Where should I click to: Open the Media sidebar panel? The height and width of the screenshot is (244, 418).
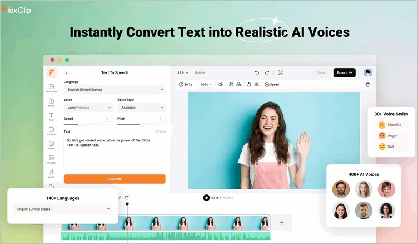51,103
